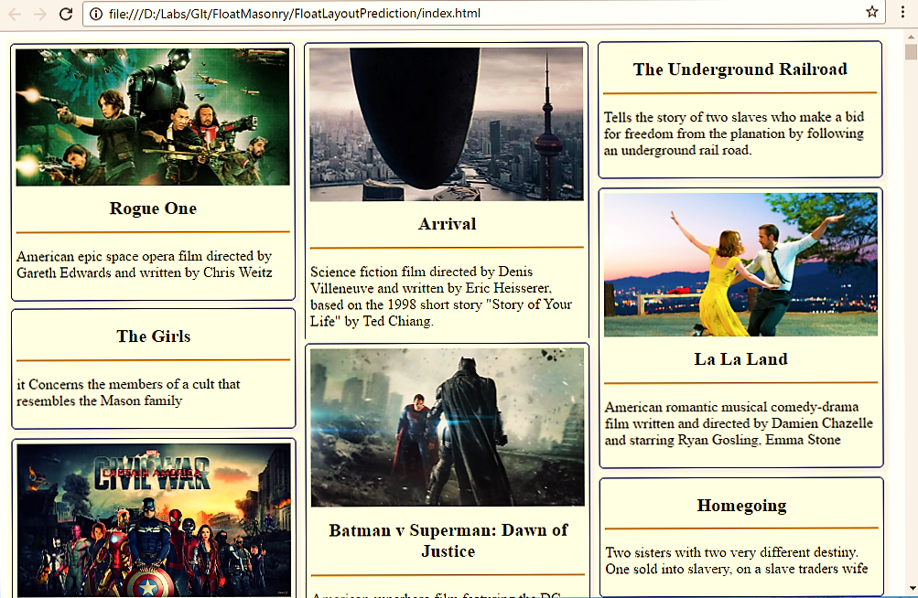Screen dimensions: 918x598
Task: Bookmark the page using the star icon
Action: tap(871, 13)
